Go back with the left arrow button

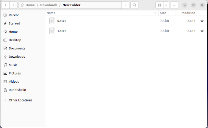(x=6, y=5)
